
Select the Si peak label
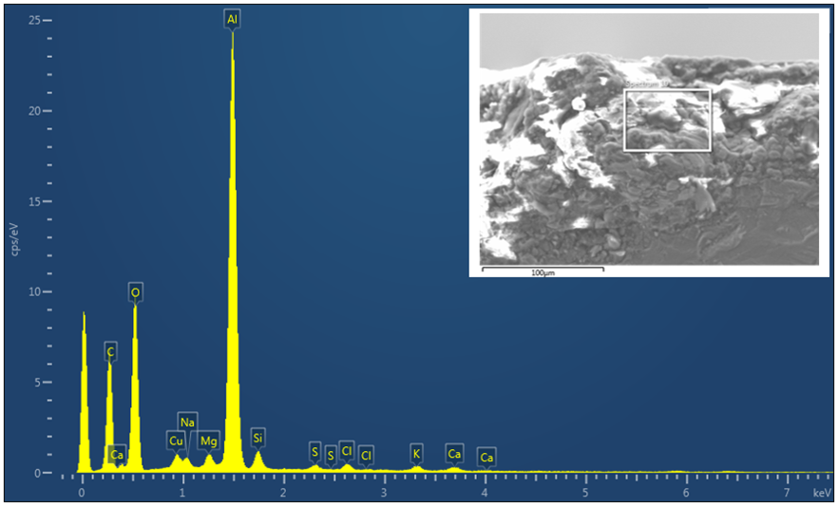point(257,439)
